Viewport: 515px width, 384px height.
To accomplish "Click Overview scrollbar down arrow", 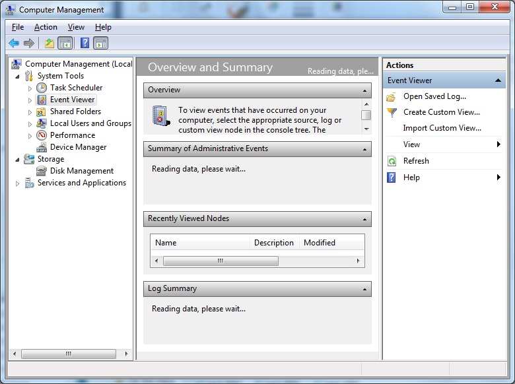I will 366,129.
